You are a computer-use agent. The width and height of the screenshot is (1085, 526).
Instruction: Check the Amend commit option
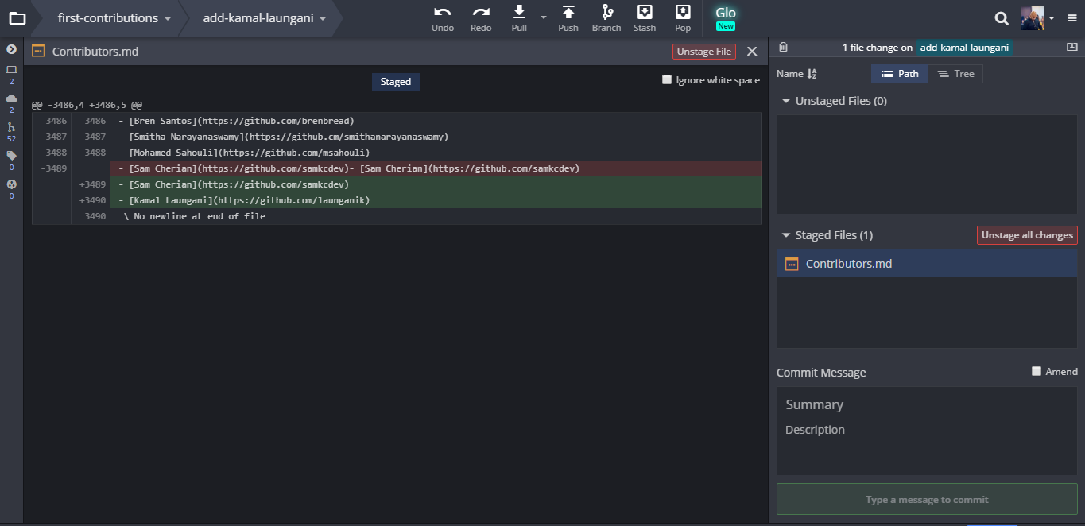pos(1036,370)
